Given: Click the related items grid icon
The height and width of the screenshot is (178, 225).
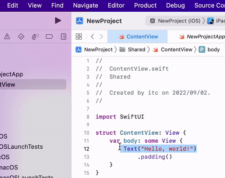Looking at the screenshot, I should tap(79, 37).
